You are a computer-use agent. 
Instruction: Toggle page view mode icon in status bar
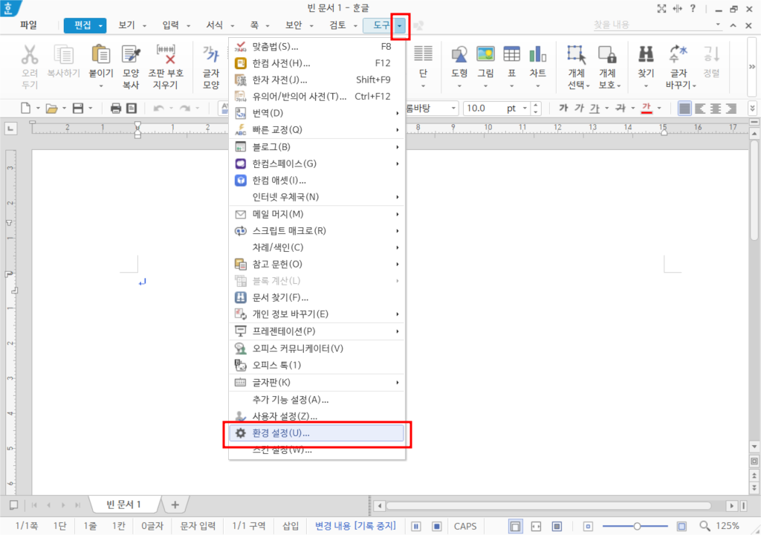(x=516, y=526)
